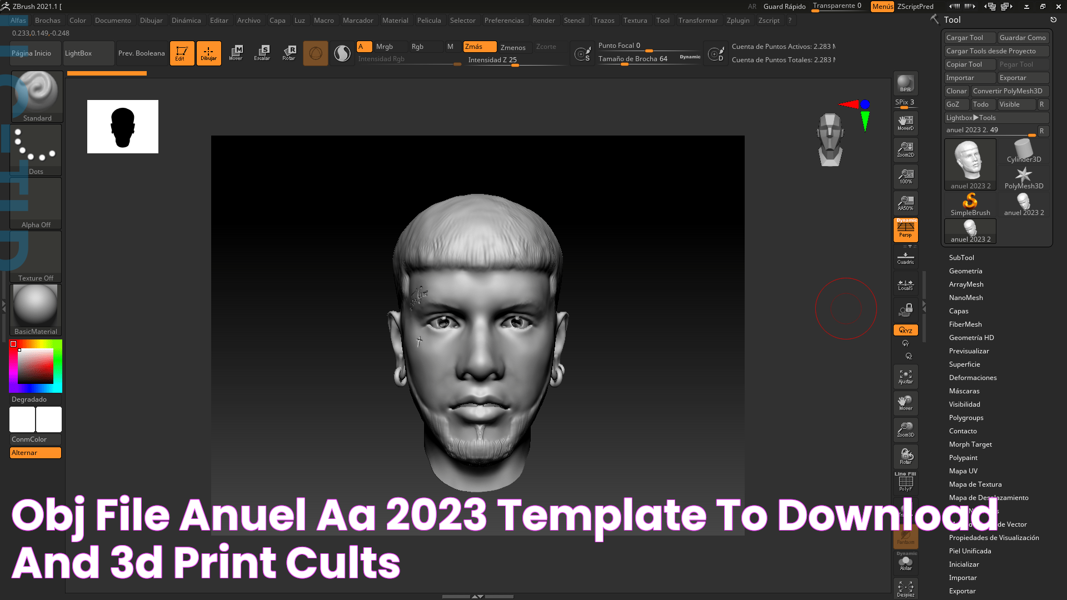
Task: Adjust the Tamaño de Brocha slider
Action: coord(649,59)
